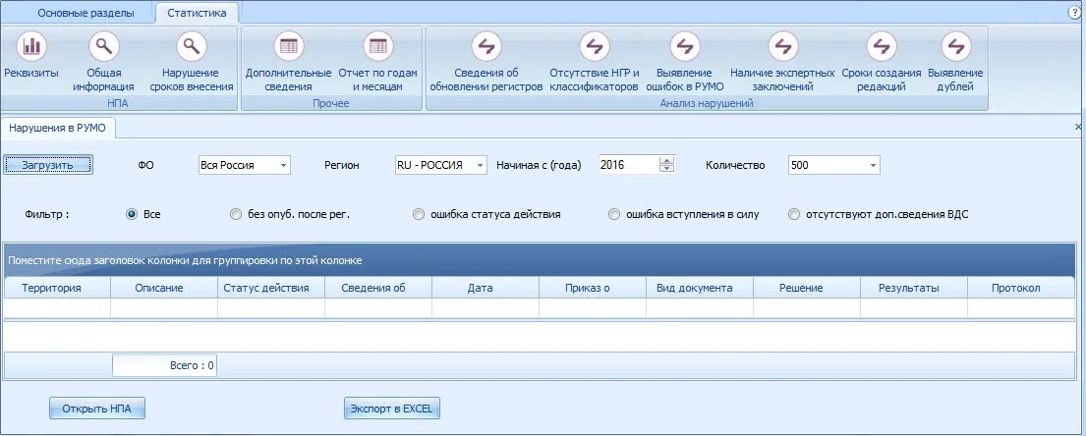Sort by Решение column header
Image resolution: width=1086 pixels, height=436 pixels.
(807, 288)
